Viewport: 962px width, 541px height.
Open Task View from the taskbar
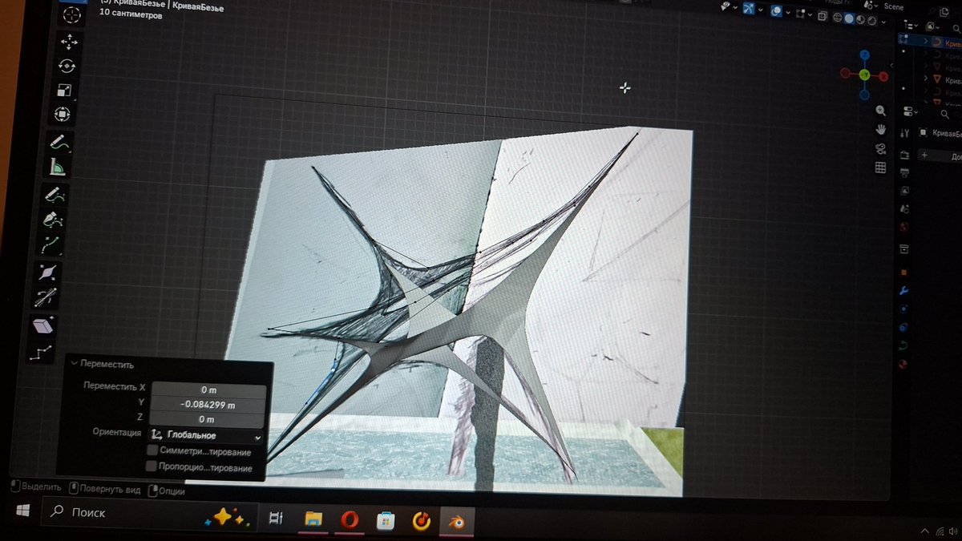click(276, 519)
